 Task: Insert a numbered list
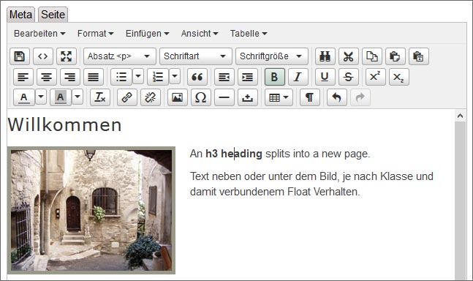click(158, 77)
